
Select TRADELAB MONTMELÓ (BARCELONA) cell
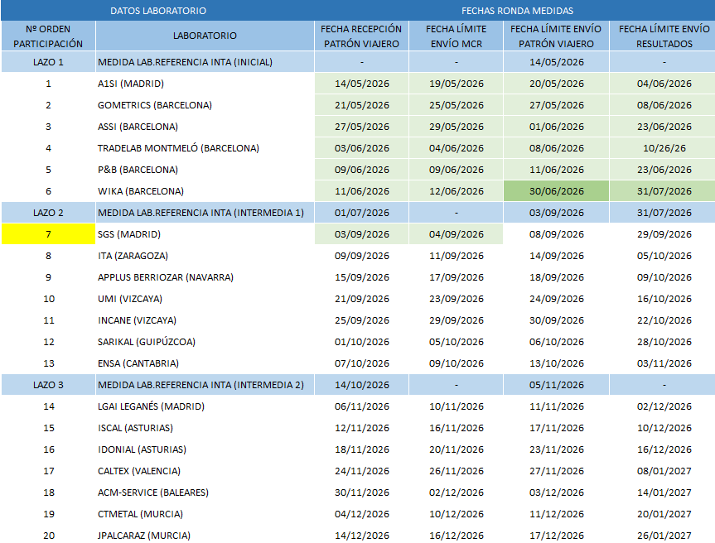tap(205, 148)
